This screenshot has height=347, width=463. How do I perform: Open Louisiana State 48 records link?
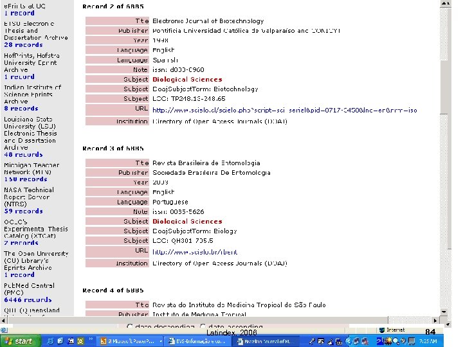click(23, 155)
